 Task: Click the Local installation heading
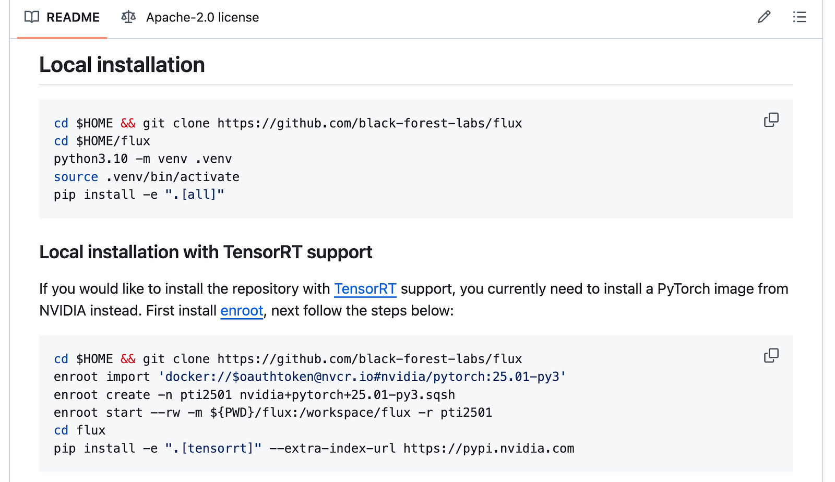coord(122,65)
